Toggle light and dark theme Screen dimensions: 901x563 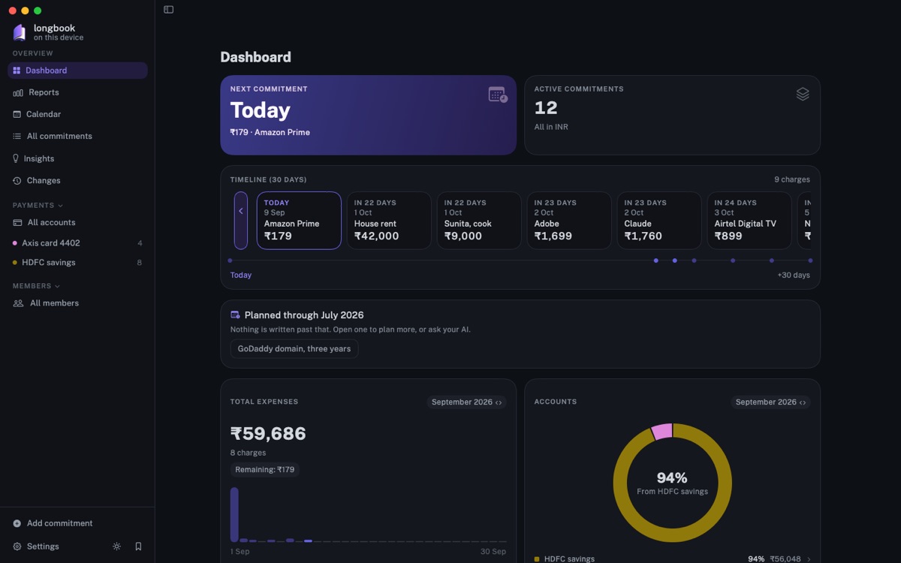(x=116, y=546)
